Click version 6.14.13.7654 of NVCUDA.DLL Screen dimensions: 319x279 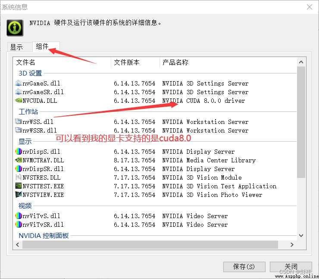tap(134, 101)
